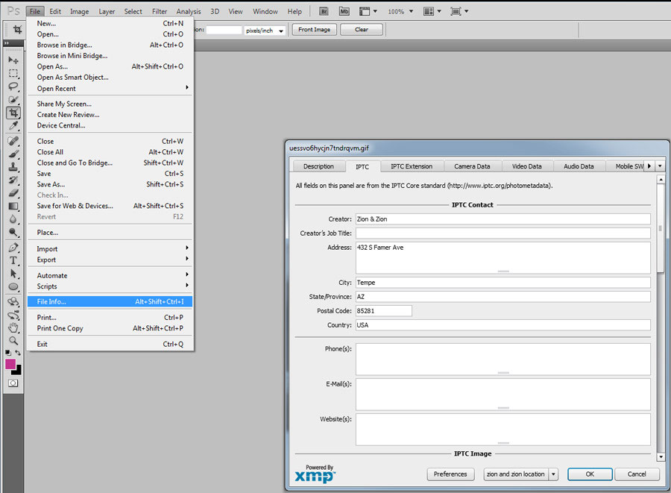Select the Type tool
This screenshot has width=671, height=493.
pos(13,260)
